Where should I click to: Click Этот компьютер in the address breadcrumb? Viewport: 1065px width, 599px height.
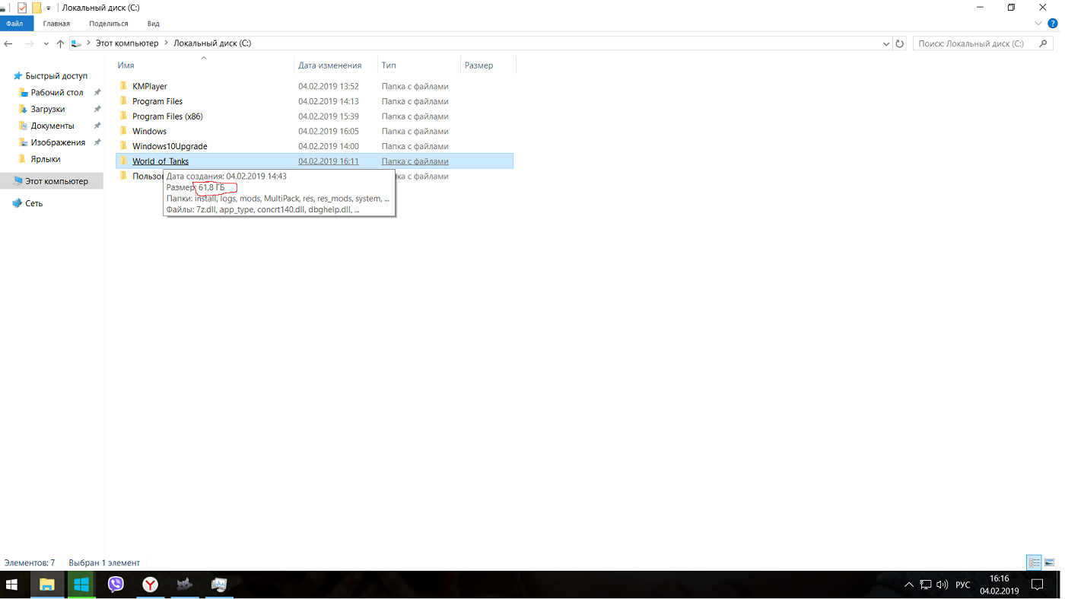coord(127,43)
